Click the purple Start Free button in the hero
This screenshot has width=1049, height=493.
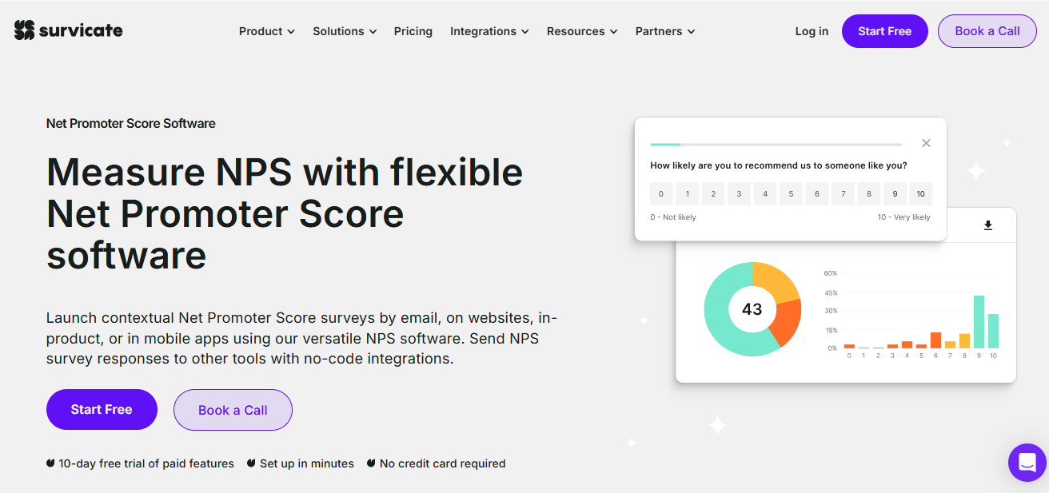(x=102, y=409)
